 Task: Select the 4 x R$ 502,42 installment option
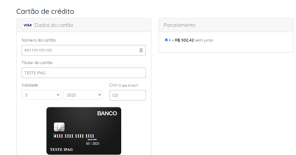click(x=166, y=40)
